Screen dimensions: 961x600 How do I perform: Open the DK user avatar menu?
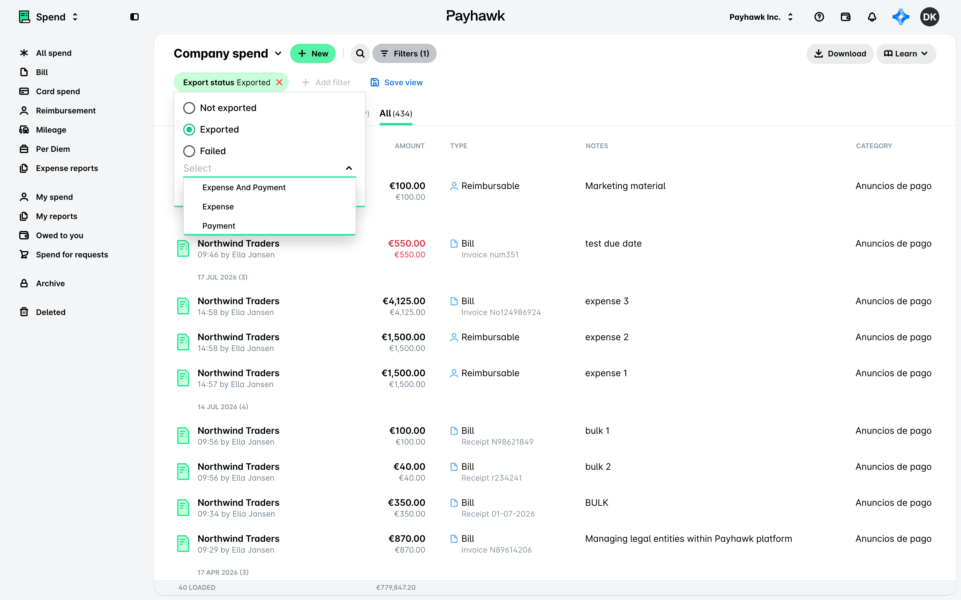tap(929, 17)
